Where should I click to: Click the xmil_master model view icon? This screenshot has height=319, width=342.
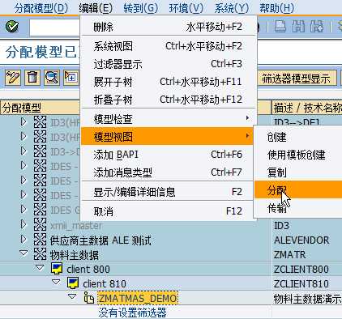click(x=40, y=225)
